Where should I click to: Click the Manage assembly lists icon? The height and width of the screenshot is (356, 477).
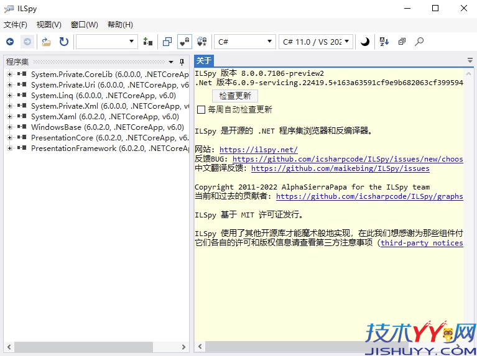(148, 42)
